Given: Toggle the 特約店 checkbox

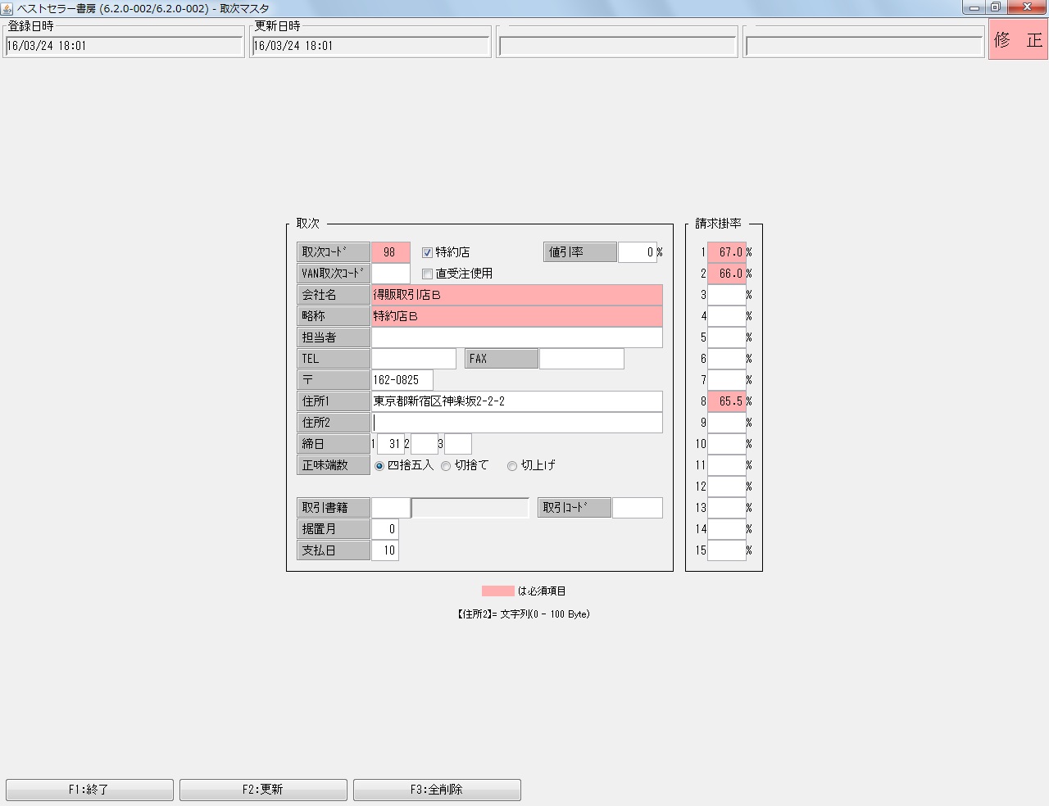Looking at the screenshot, I should pyautogui.click(x=427, y=252).
